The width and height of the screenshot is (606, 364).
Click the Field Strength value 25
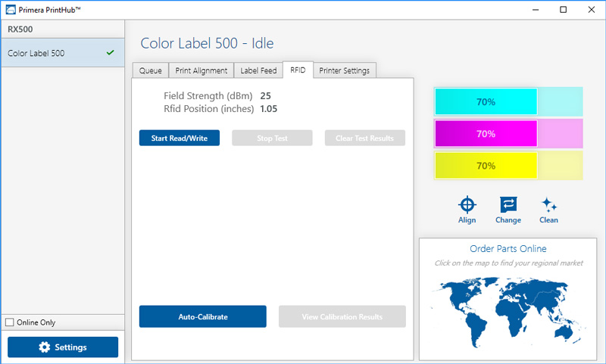click(266, 95)
